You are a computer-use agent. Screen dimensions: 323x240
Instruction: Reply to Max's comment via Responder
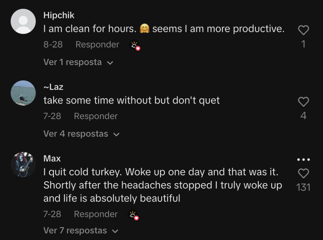pos(96,214)
